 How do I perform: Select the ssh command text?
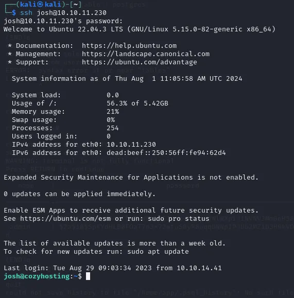click(x=26, y=13)
